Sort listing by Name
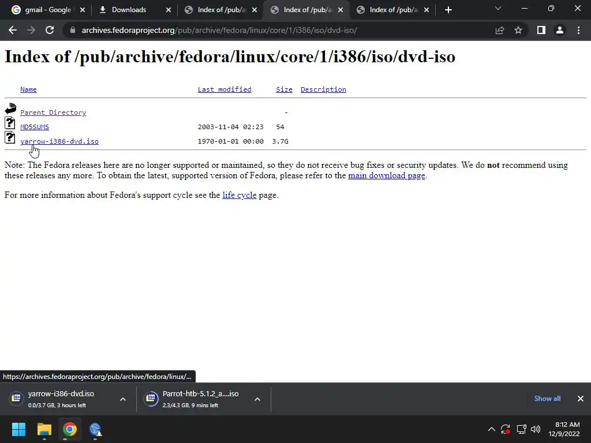 (x=28, y=89)
